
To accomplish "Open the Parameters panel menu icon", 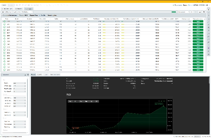I will (x=28, y=75).
